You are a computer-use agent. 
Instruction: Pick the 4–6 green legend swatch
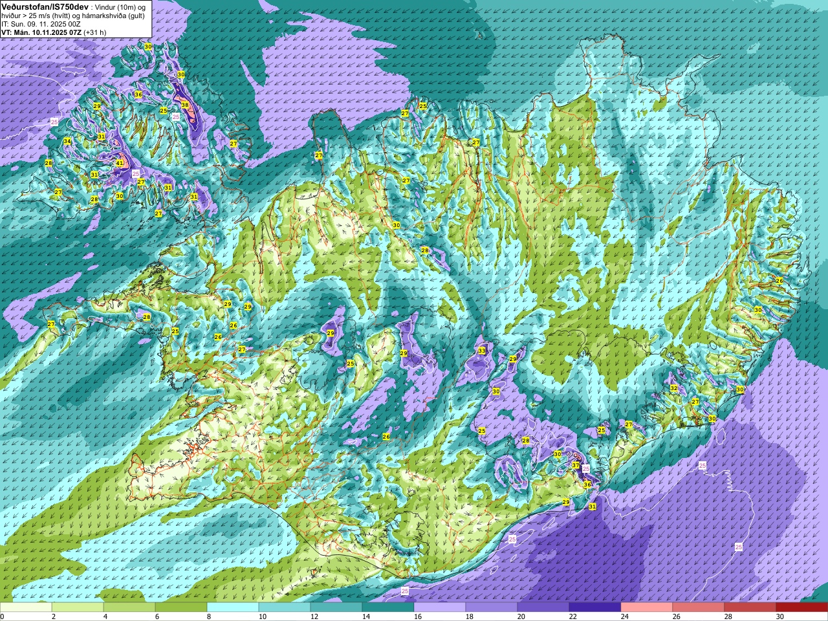point(129,607)
